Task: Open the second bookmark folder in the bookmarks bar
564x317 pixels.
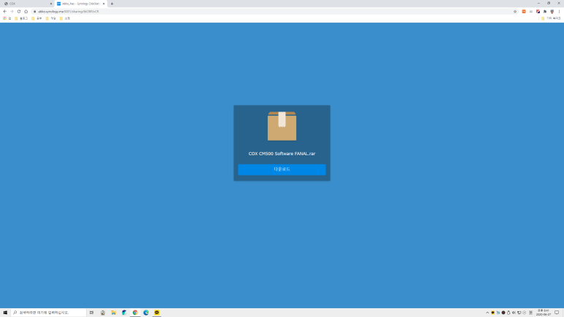Action: coord(36,18)
